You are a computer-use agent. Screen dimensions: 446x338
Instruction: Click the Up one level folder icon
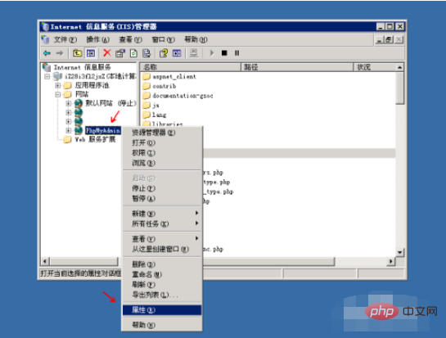(77, 53)
